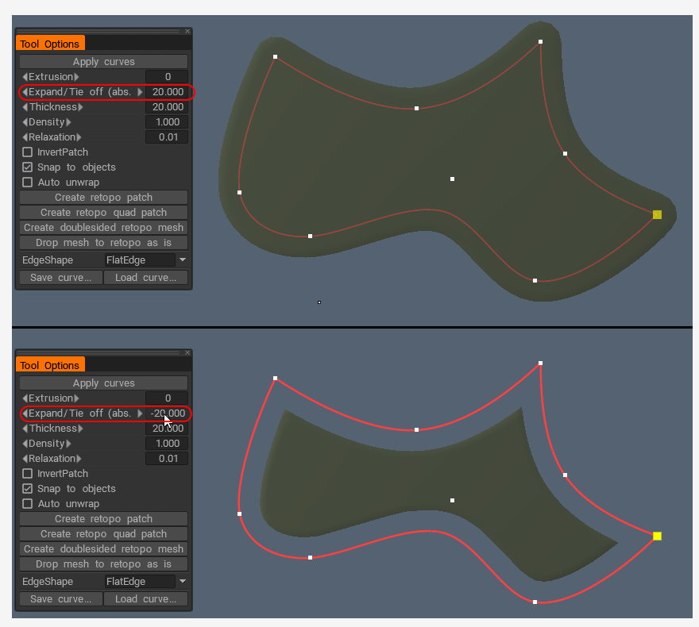Increase Relaxation with right arrow in lower panel

click(79, 459)
